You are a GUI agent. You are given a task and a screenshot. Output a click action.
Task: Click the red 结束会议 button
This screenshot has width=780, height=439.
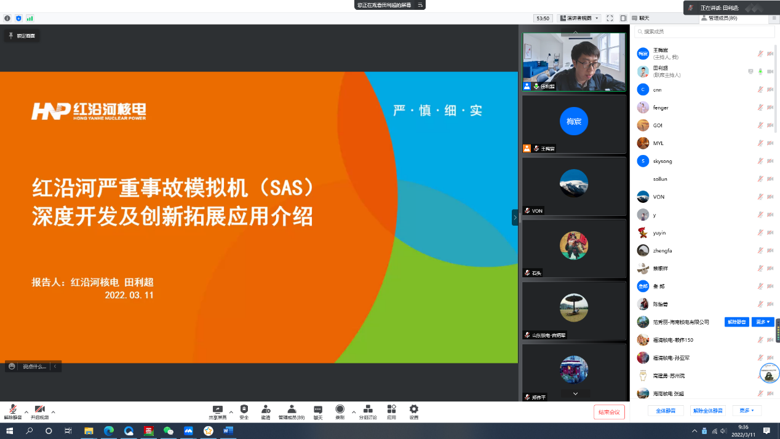609,412
